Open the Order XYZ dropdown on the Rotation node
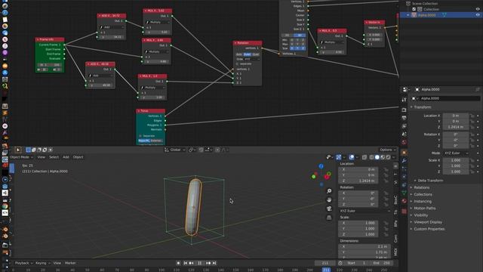This screenshot has width=483, height=272. (252, 59)
